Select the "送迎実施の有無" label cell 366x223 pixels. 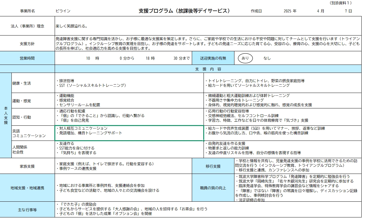(x=213, y=58)
